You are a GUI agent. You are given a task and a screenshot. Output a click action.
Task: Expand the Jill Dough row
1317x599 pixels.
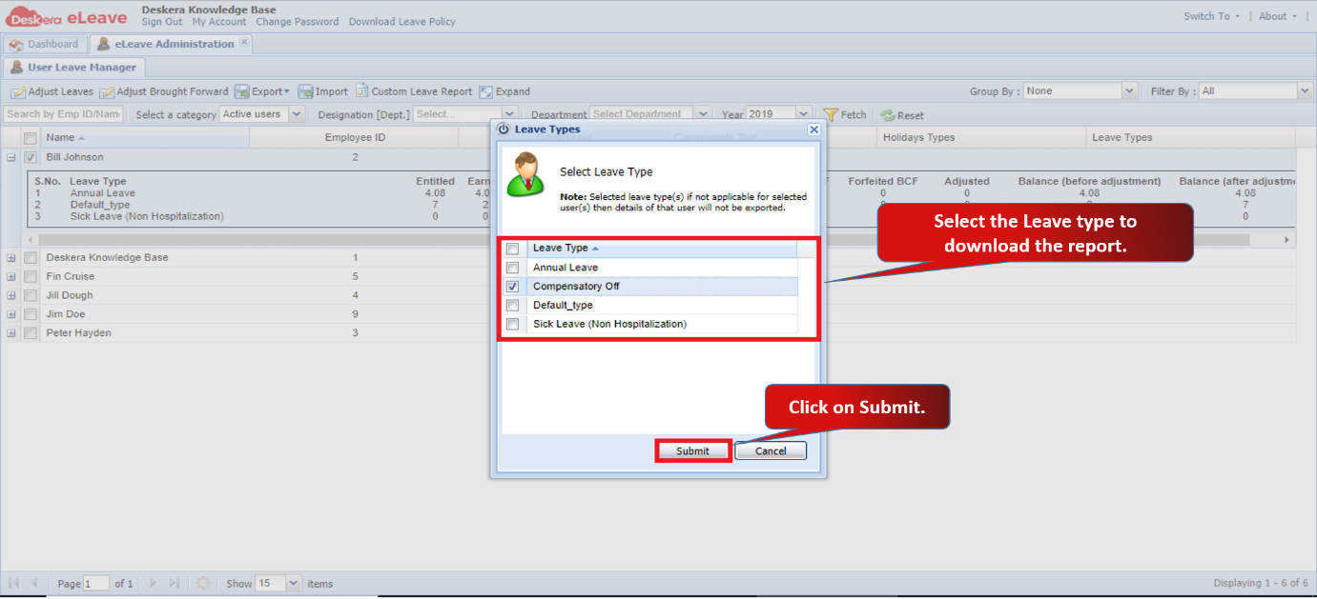coord(11,295)
